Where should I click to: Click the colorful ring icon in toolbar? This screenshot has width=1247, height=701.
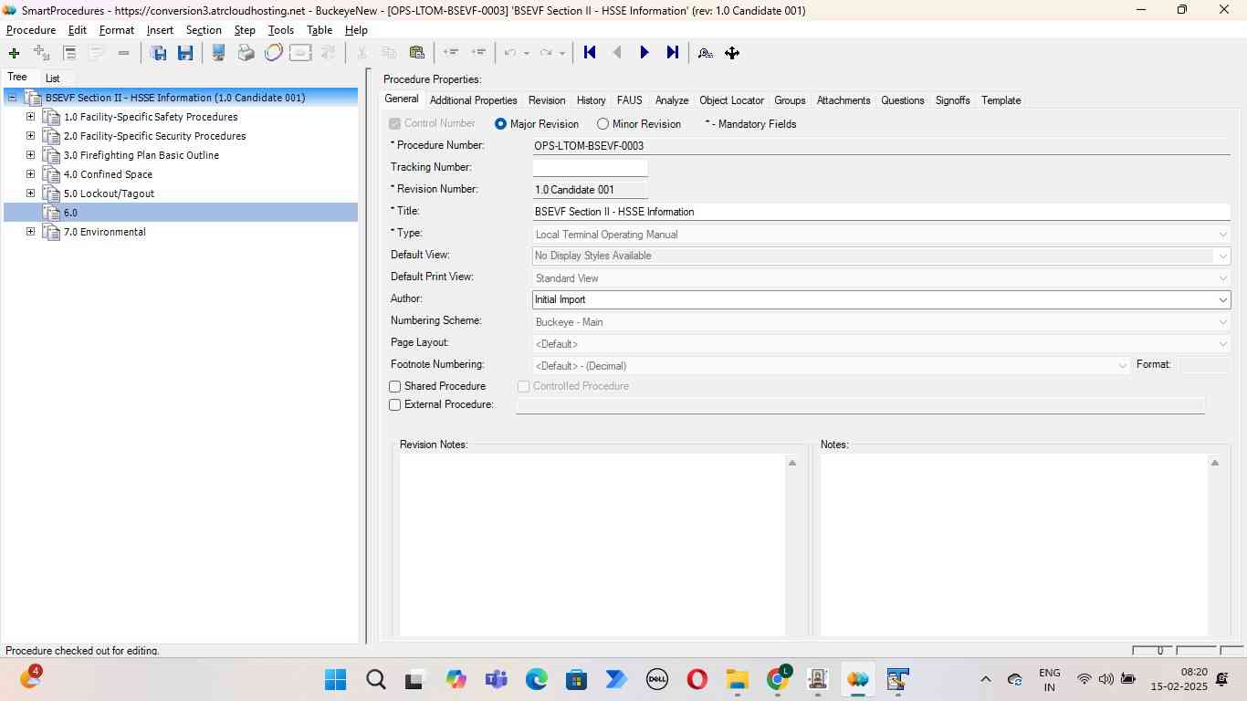273,53
